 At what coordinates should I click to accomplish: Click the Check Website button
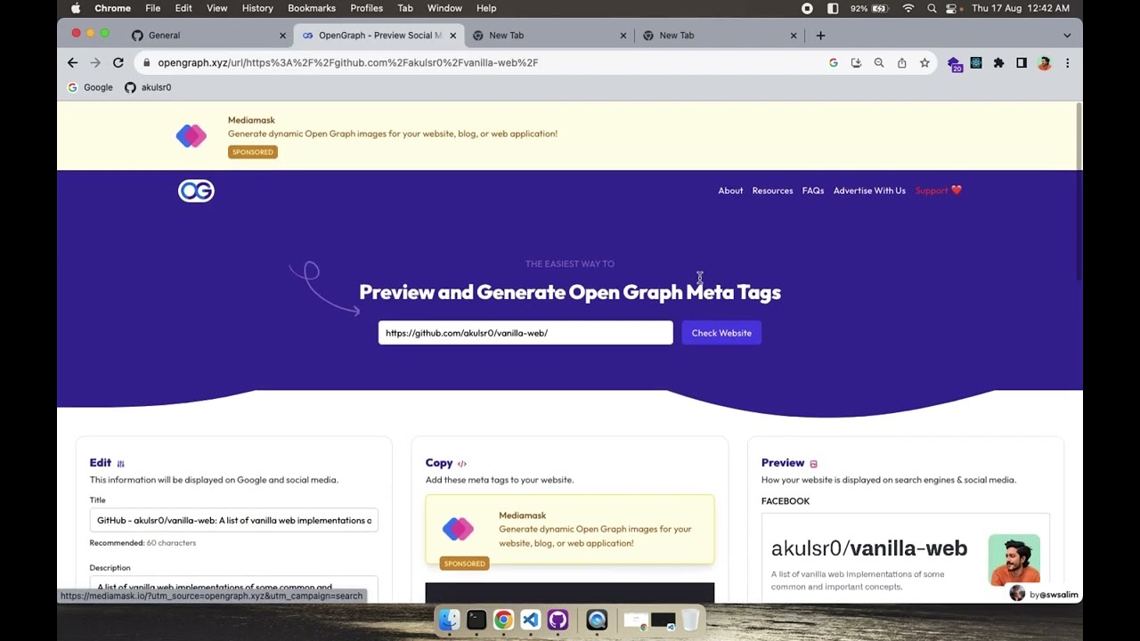tap(721, 333)
